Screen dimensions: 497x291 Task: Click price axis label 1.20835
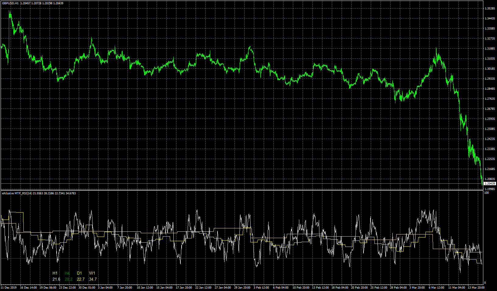tap(489, 179)
